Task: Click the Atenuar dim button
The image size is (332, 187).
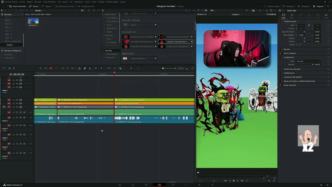Action: 181,68
